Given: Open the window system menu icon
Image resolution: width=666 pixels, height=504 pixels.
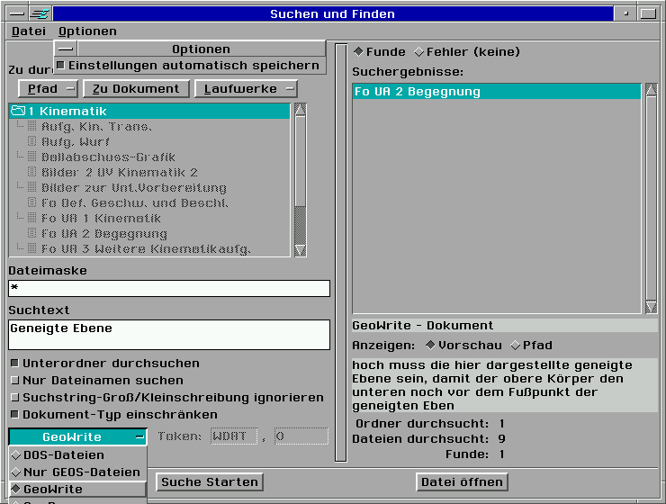Looking at the screenshot, I should (x=14, y=13).
